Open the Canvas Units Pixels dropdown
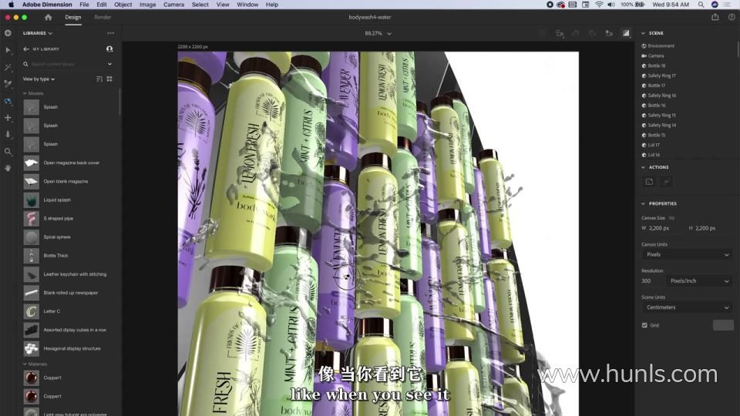 click(x=687, y=255)
